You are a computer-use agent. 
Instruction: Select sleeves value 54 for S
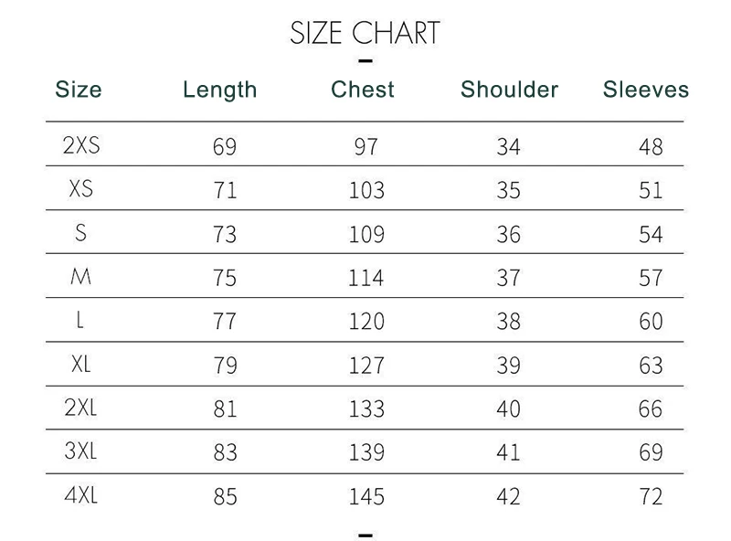(x=651, y=234)
